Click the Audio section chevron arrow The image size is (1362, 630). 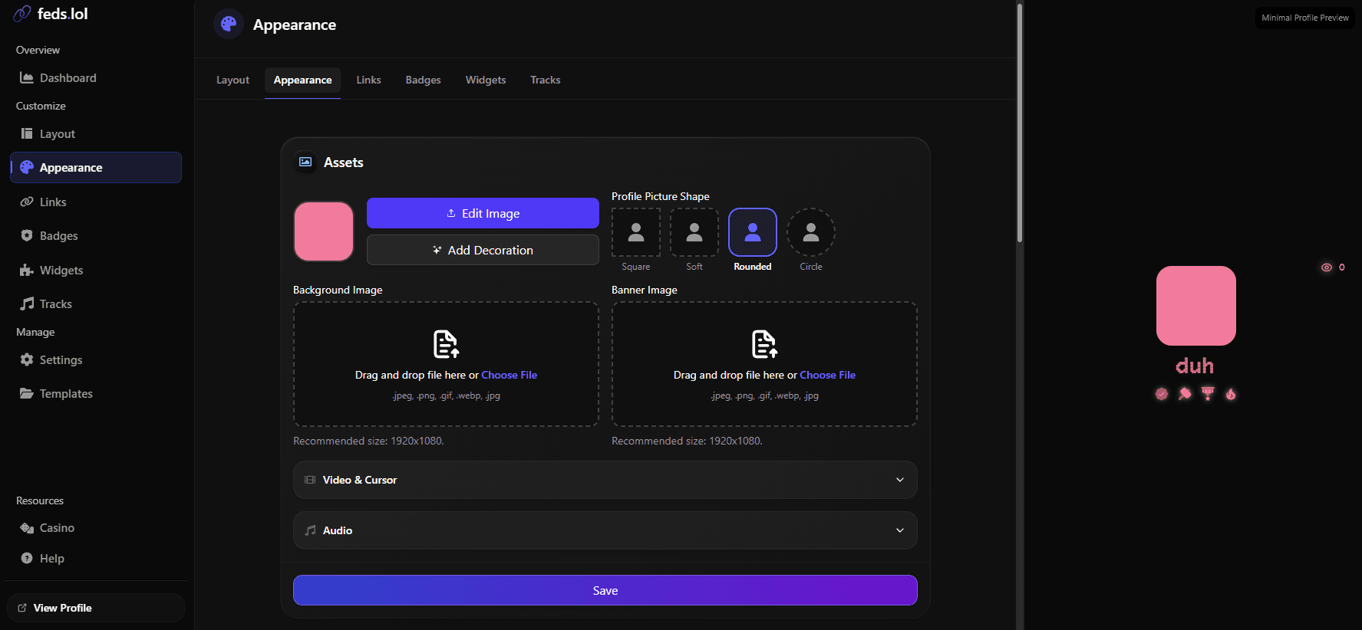coord(900,530)
